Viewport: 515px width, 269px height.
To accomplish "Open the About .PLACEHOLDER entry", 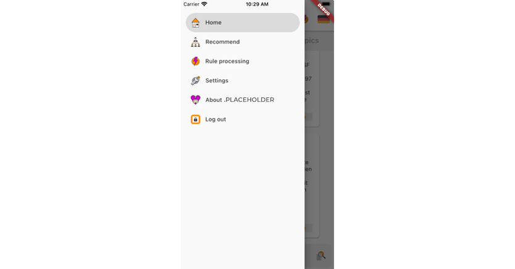I will (240, 100).
